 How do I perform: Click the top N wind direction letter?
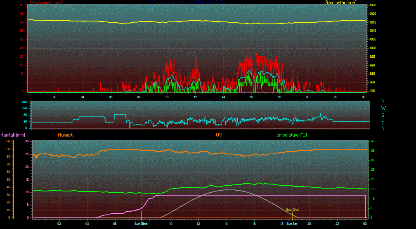coord(383,101)
